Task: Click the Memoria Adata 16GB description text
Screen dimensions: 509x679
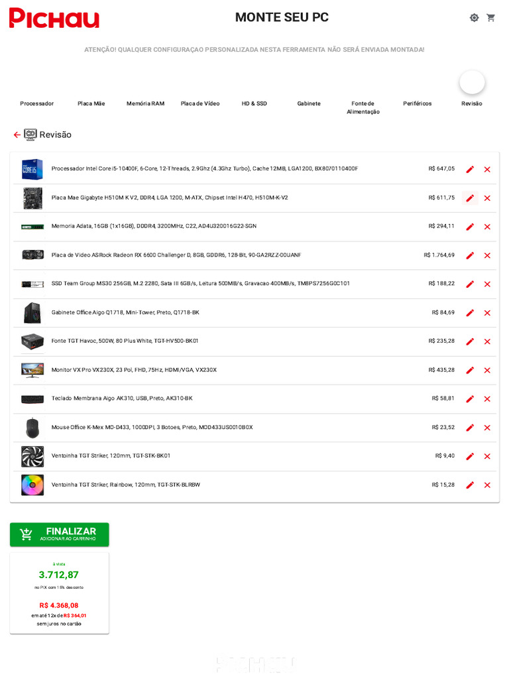Action: coord(154,226)
